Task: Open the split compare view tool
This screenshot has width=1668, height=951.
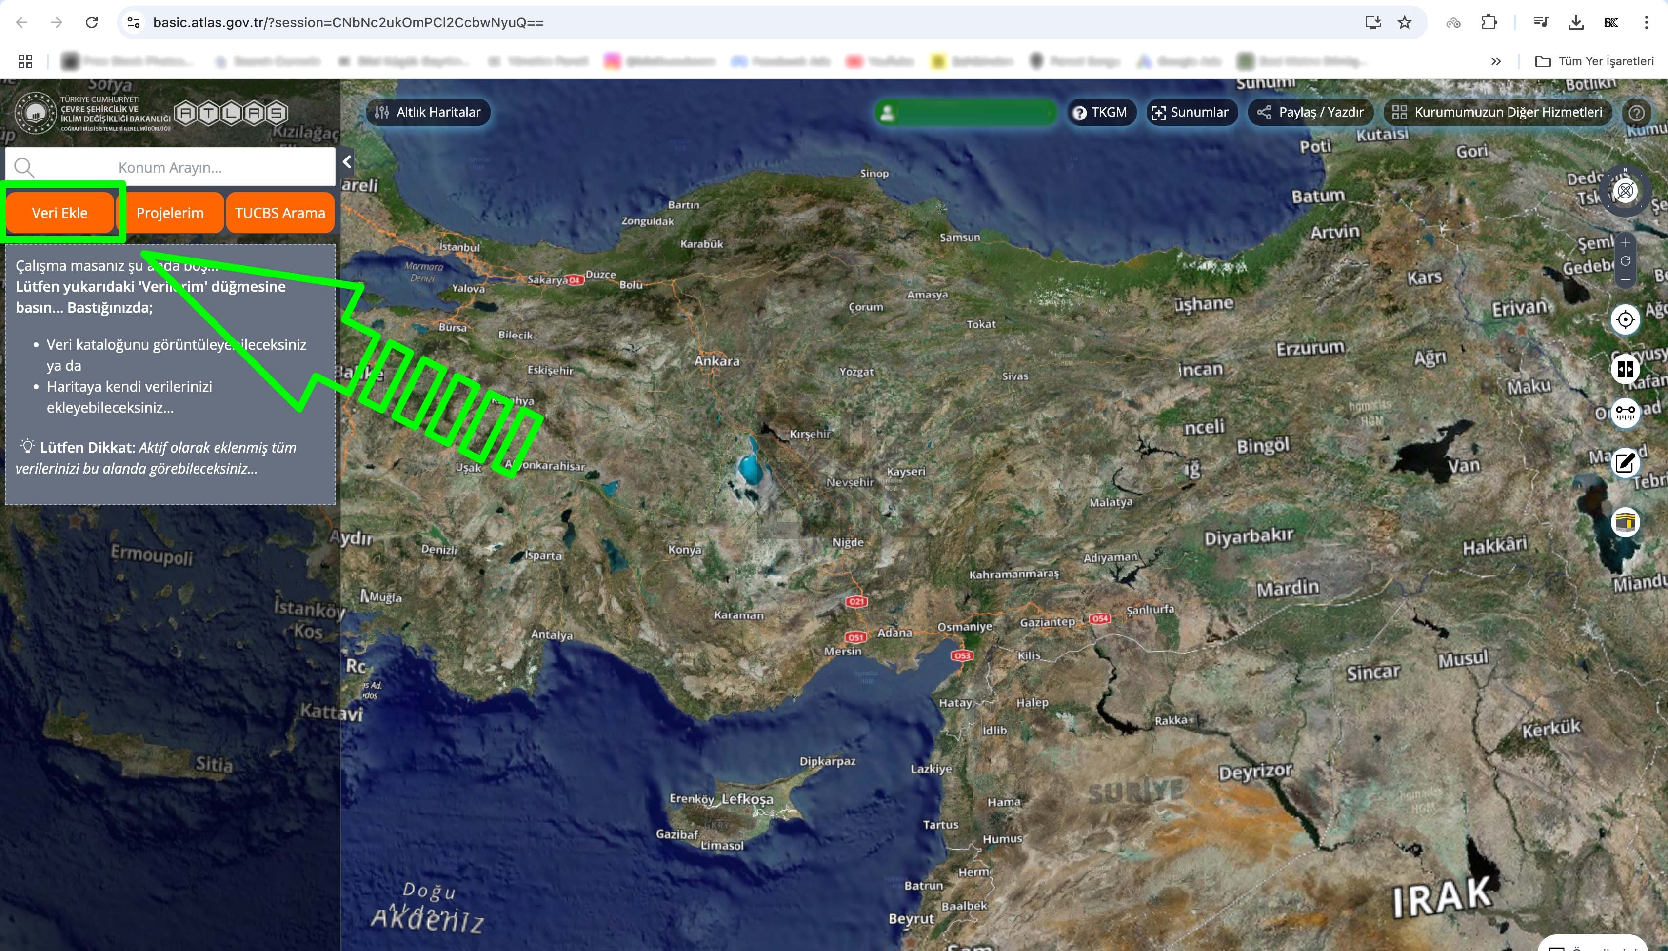Action: pyautogui.click(x=1626, y=369)
